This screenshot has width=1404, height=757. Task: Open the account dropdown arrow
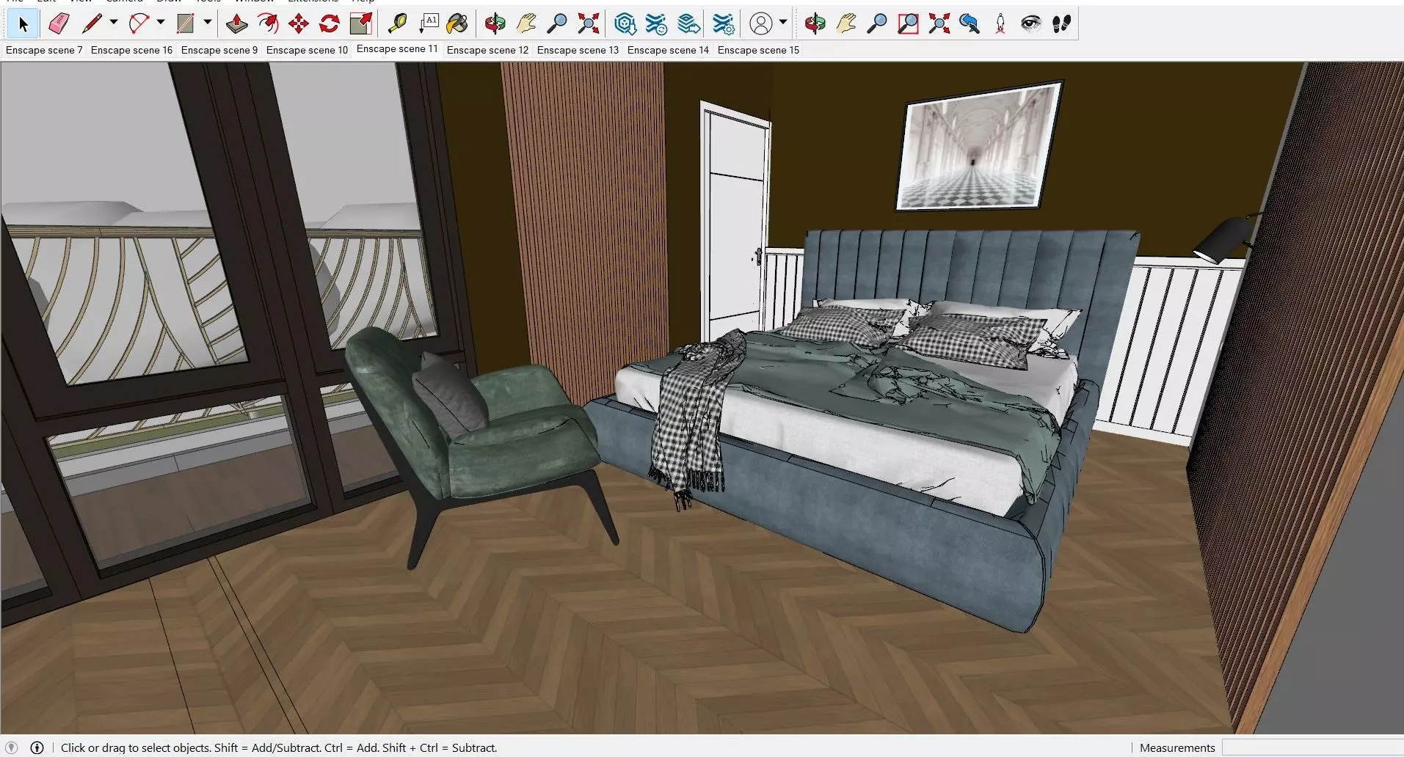783,23
